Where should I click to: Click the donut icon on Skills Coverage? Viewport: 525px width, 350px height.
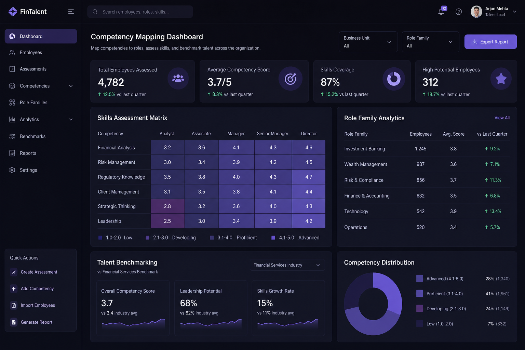[394, 79]
